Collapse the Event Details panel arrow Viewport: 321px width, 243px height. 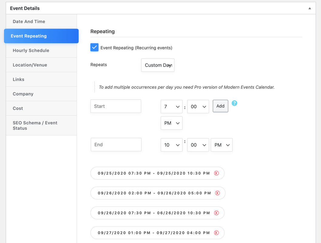pos(309,9)
